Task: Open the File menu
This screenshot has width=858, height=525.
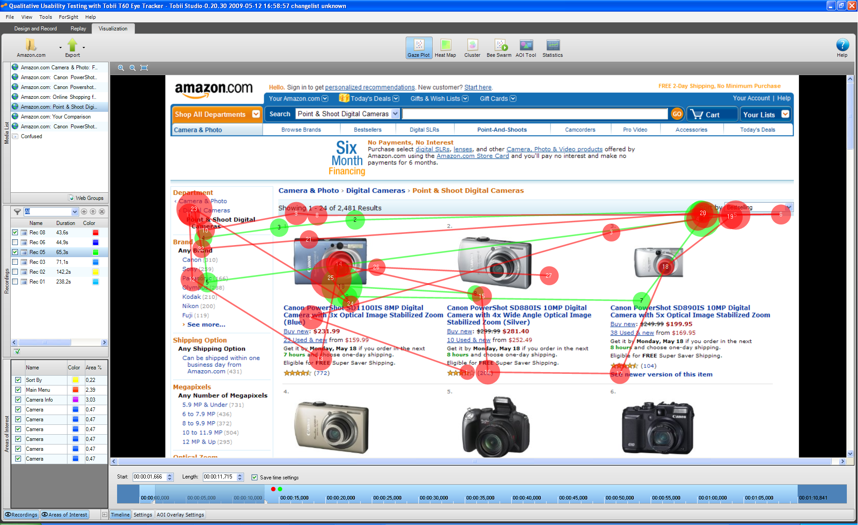Action: pyautogui.click(x=10, y=17)
